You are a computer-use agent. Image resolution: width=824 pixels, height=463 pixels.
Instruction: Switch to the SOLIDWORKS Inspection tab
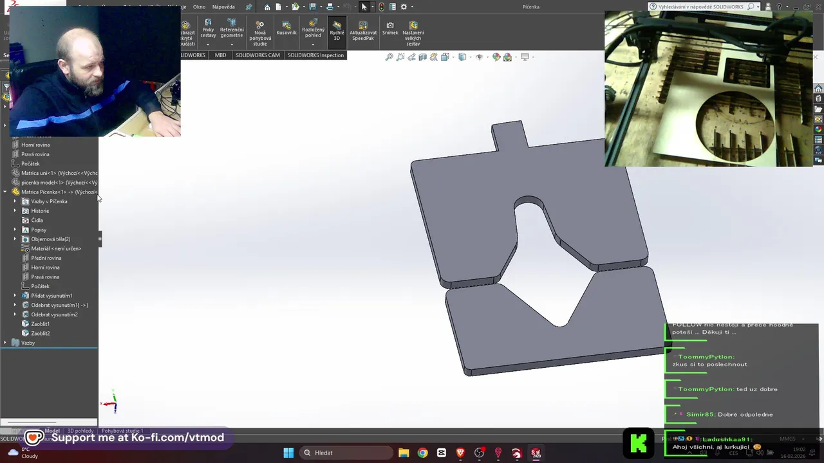pyautogui.click(x=315, y=55)
